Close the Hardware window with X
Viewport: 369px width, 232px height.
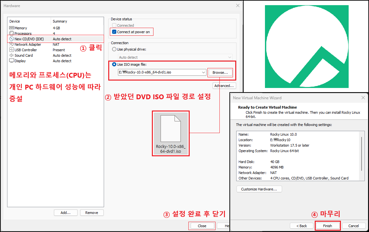238,5
